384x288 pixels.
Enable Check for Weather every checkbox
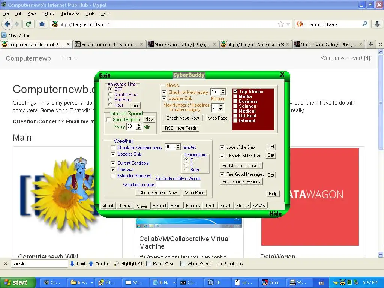tap(113, 148)
